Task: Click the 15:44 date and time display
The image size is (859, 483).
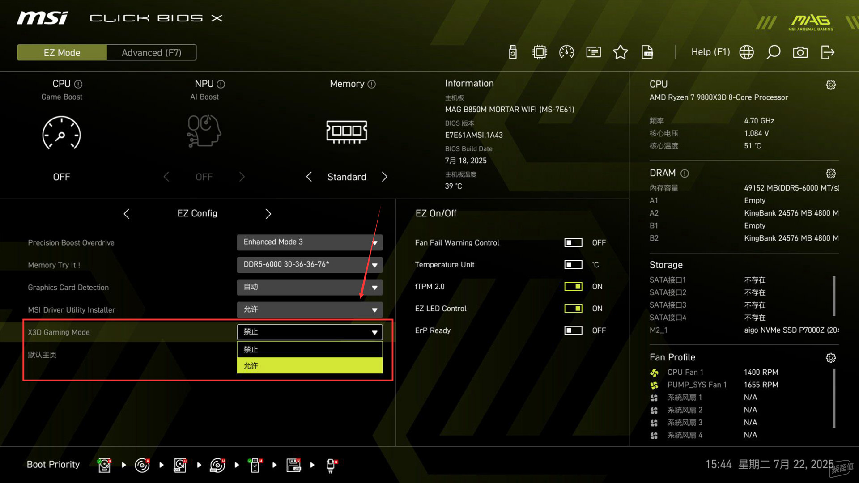Action: point(770,464)
